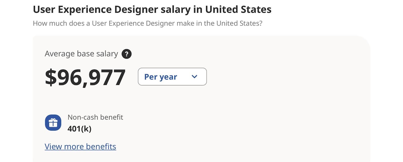Click the 'Per year' label text
This screenshot has height=162, width=403.
pos(160,77)
